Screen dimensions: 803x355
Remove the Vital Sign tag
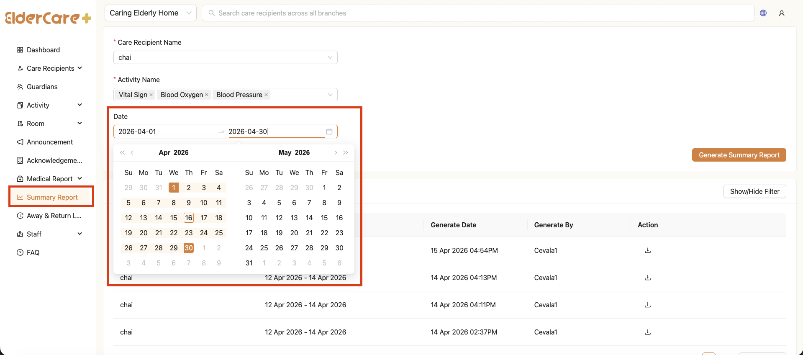(x=151, y=95)
